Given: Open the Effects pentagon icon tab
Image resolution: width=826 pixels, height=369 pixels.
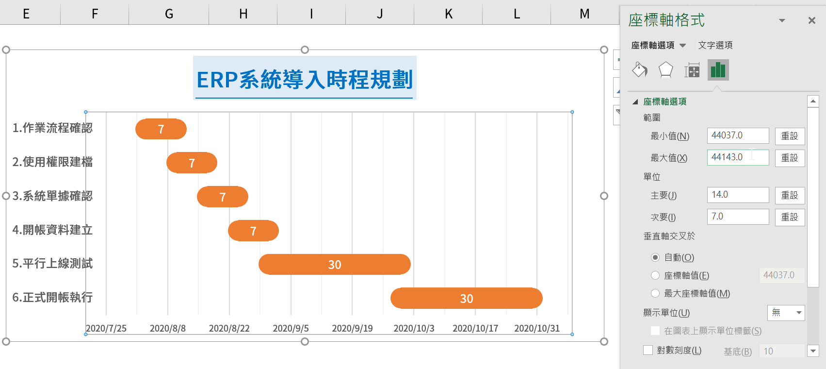Looking at the screenshot, I should [665, 70].
